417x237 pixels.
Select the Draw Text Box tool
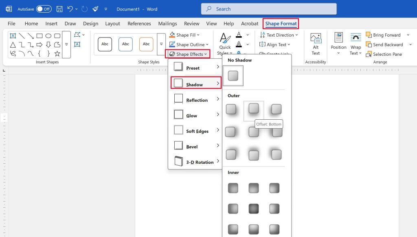point(77,44)
